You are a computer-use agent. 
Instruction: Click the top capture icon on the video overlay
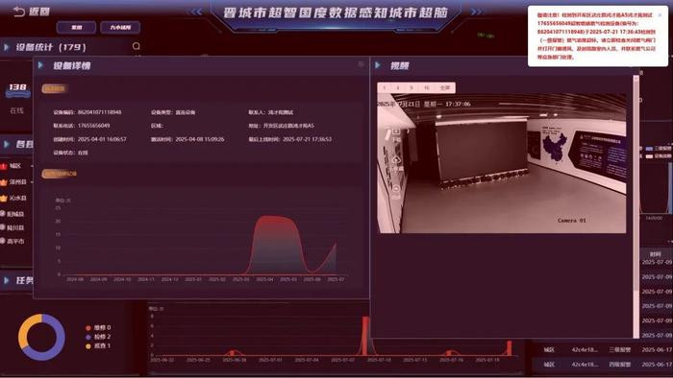pyautogui.click(x=396, y=131)
